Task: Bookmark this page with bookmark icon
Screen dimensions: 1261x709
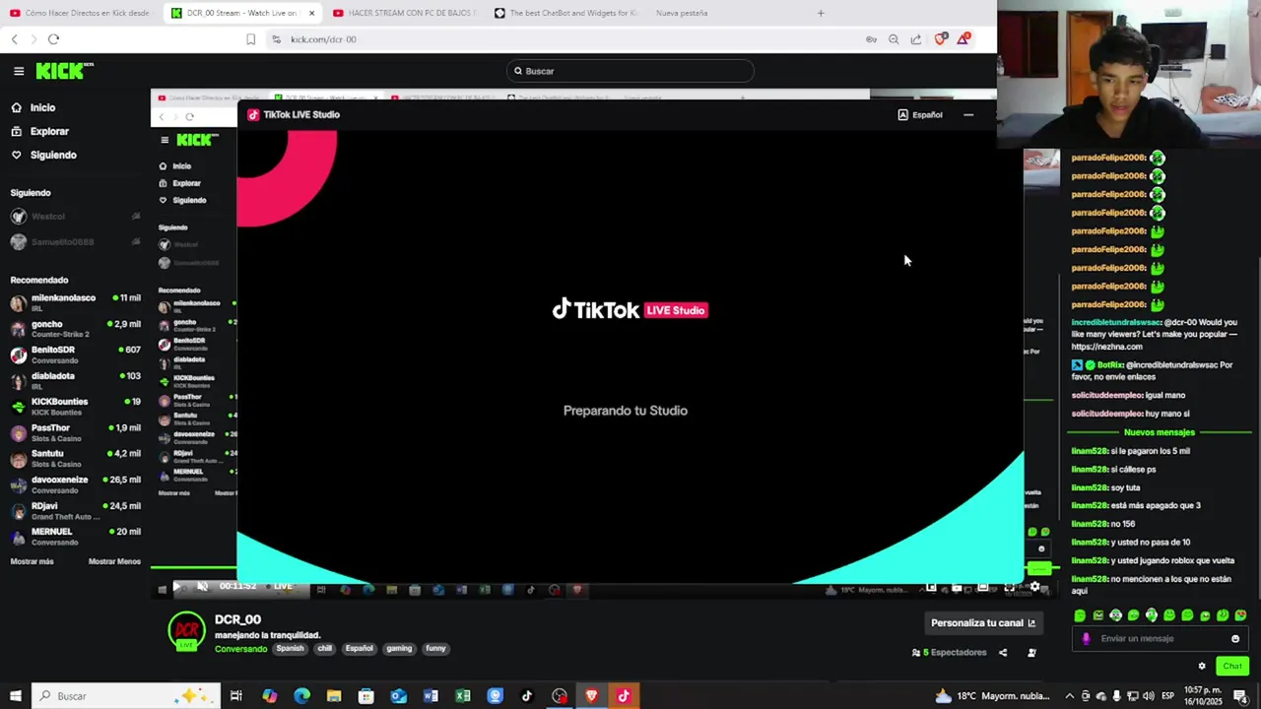Action: pos(250,39)
